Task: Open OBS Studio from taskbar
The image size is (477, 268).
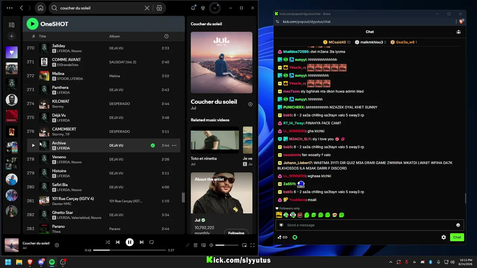Action: (63, 262)
